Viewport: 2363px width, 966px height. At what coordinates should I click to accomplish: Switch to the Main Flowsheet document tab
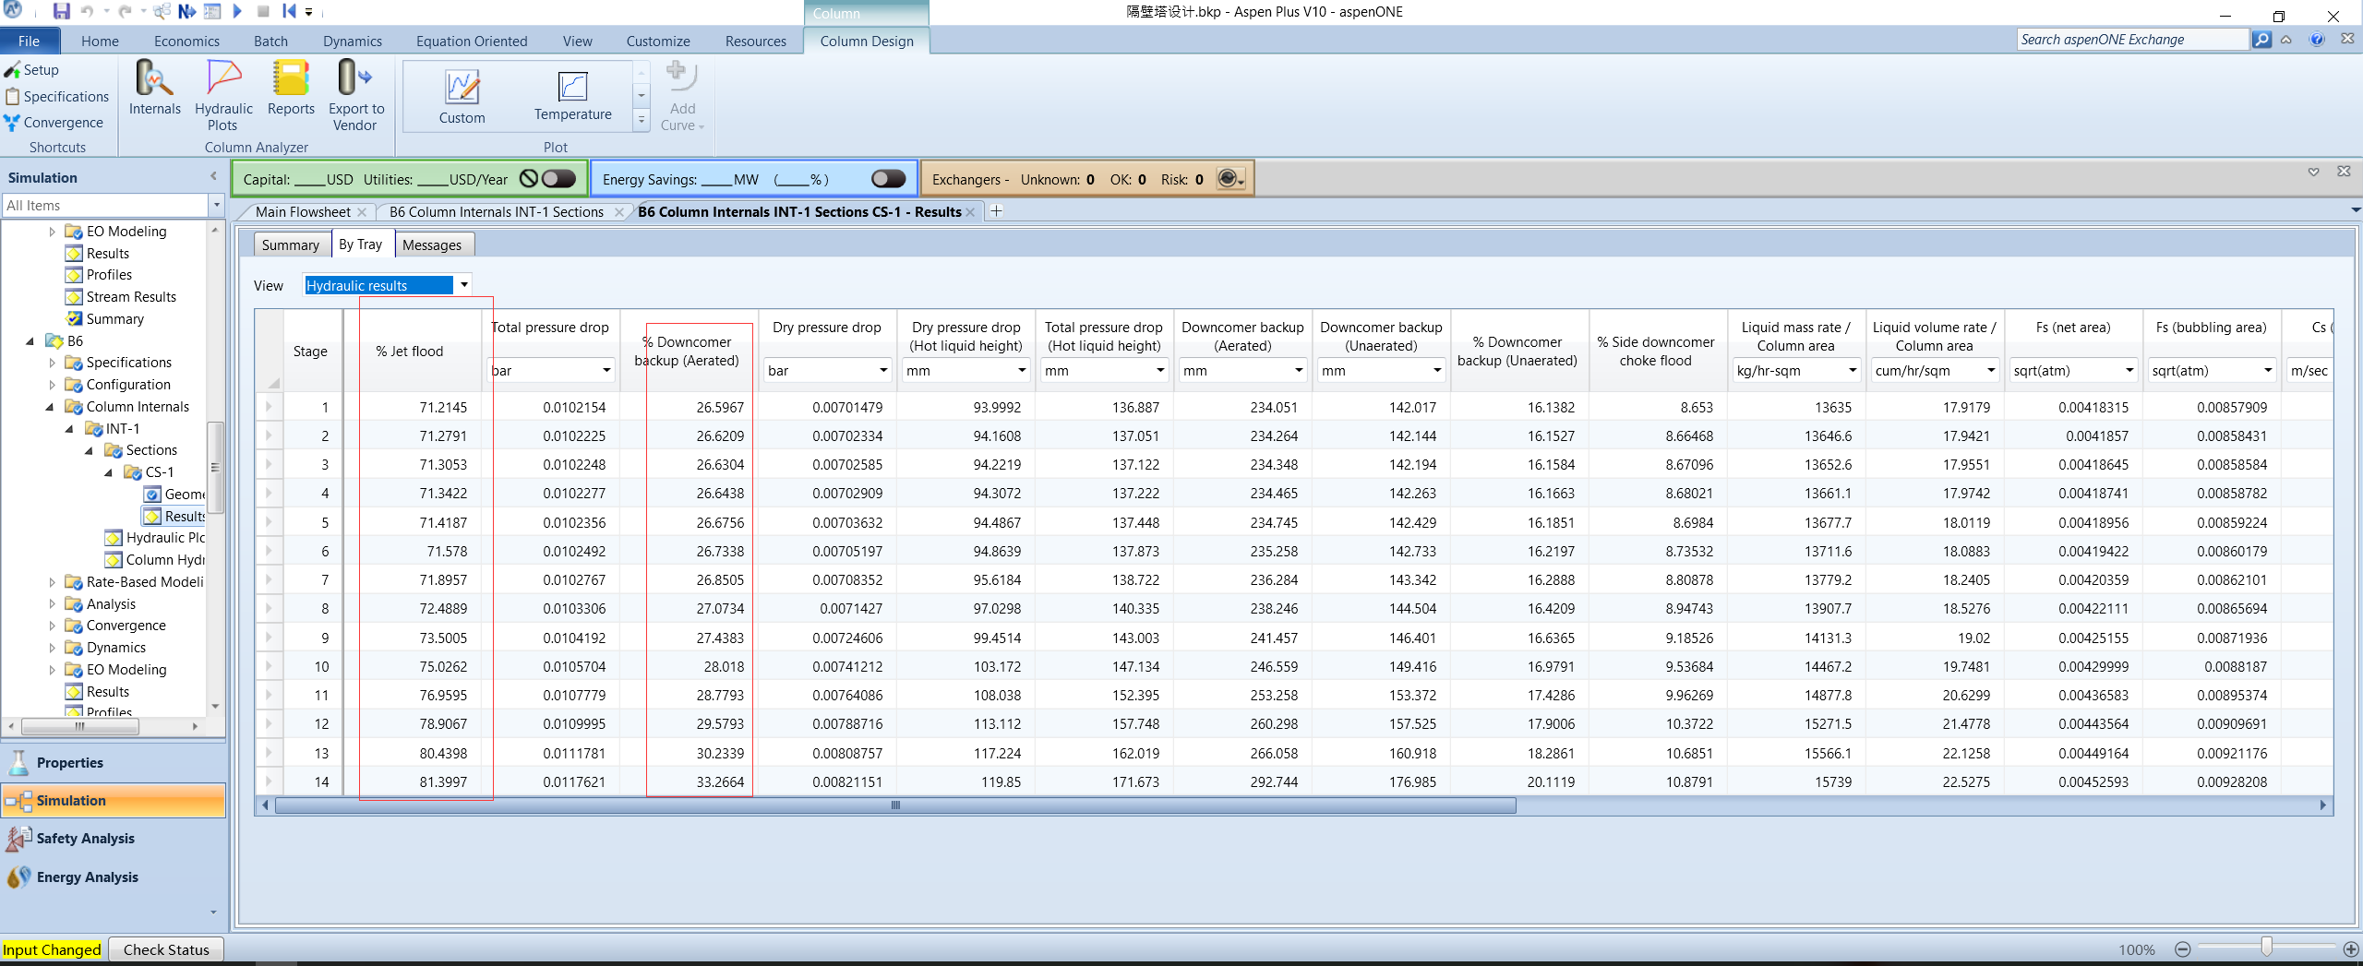click(x=303, y=212)
